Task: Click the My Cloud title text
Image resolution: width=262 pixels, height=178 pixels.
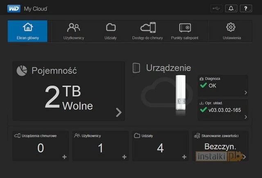Action: pos(36,9)
